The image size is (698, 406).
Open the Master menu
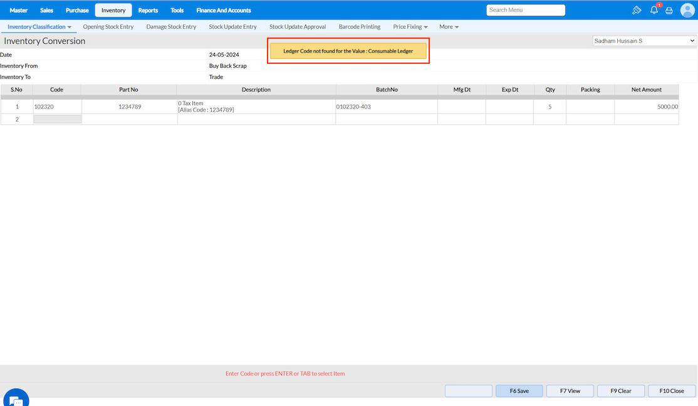[x=19, y=10]
